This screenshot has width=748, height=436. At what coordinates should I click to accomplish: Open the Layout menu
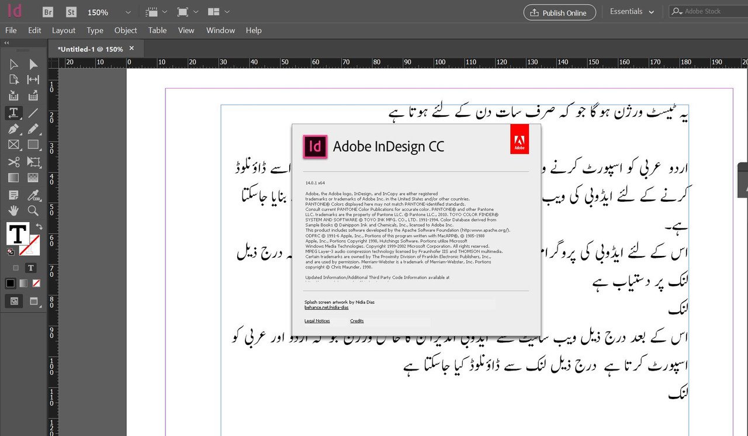(64, 30)
